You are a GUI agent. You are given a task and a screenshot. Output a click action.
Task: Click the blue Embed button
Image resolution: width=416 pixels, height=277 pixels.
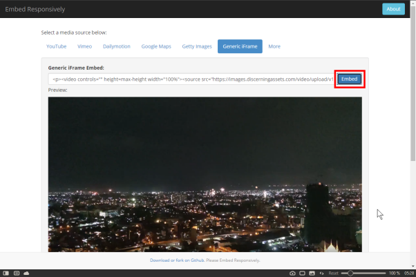tap(350, 79)
